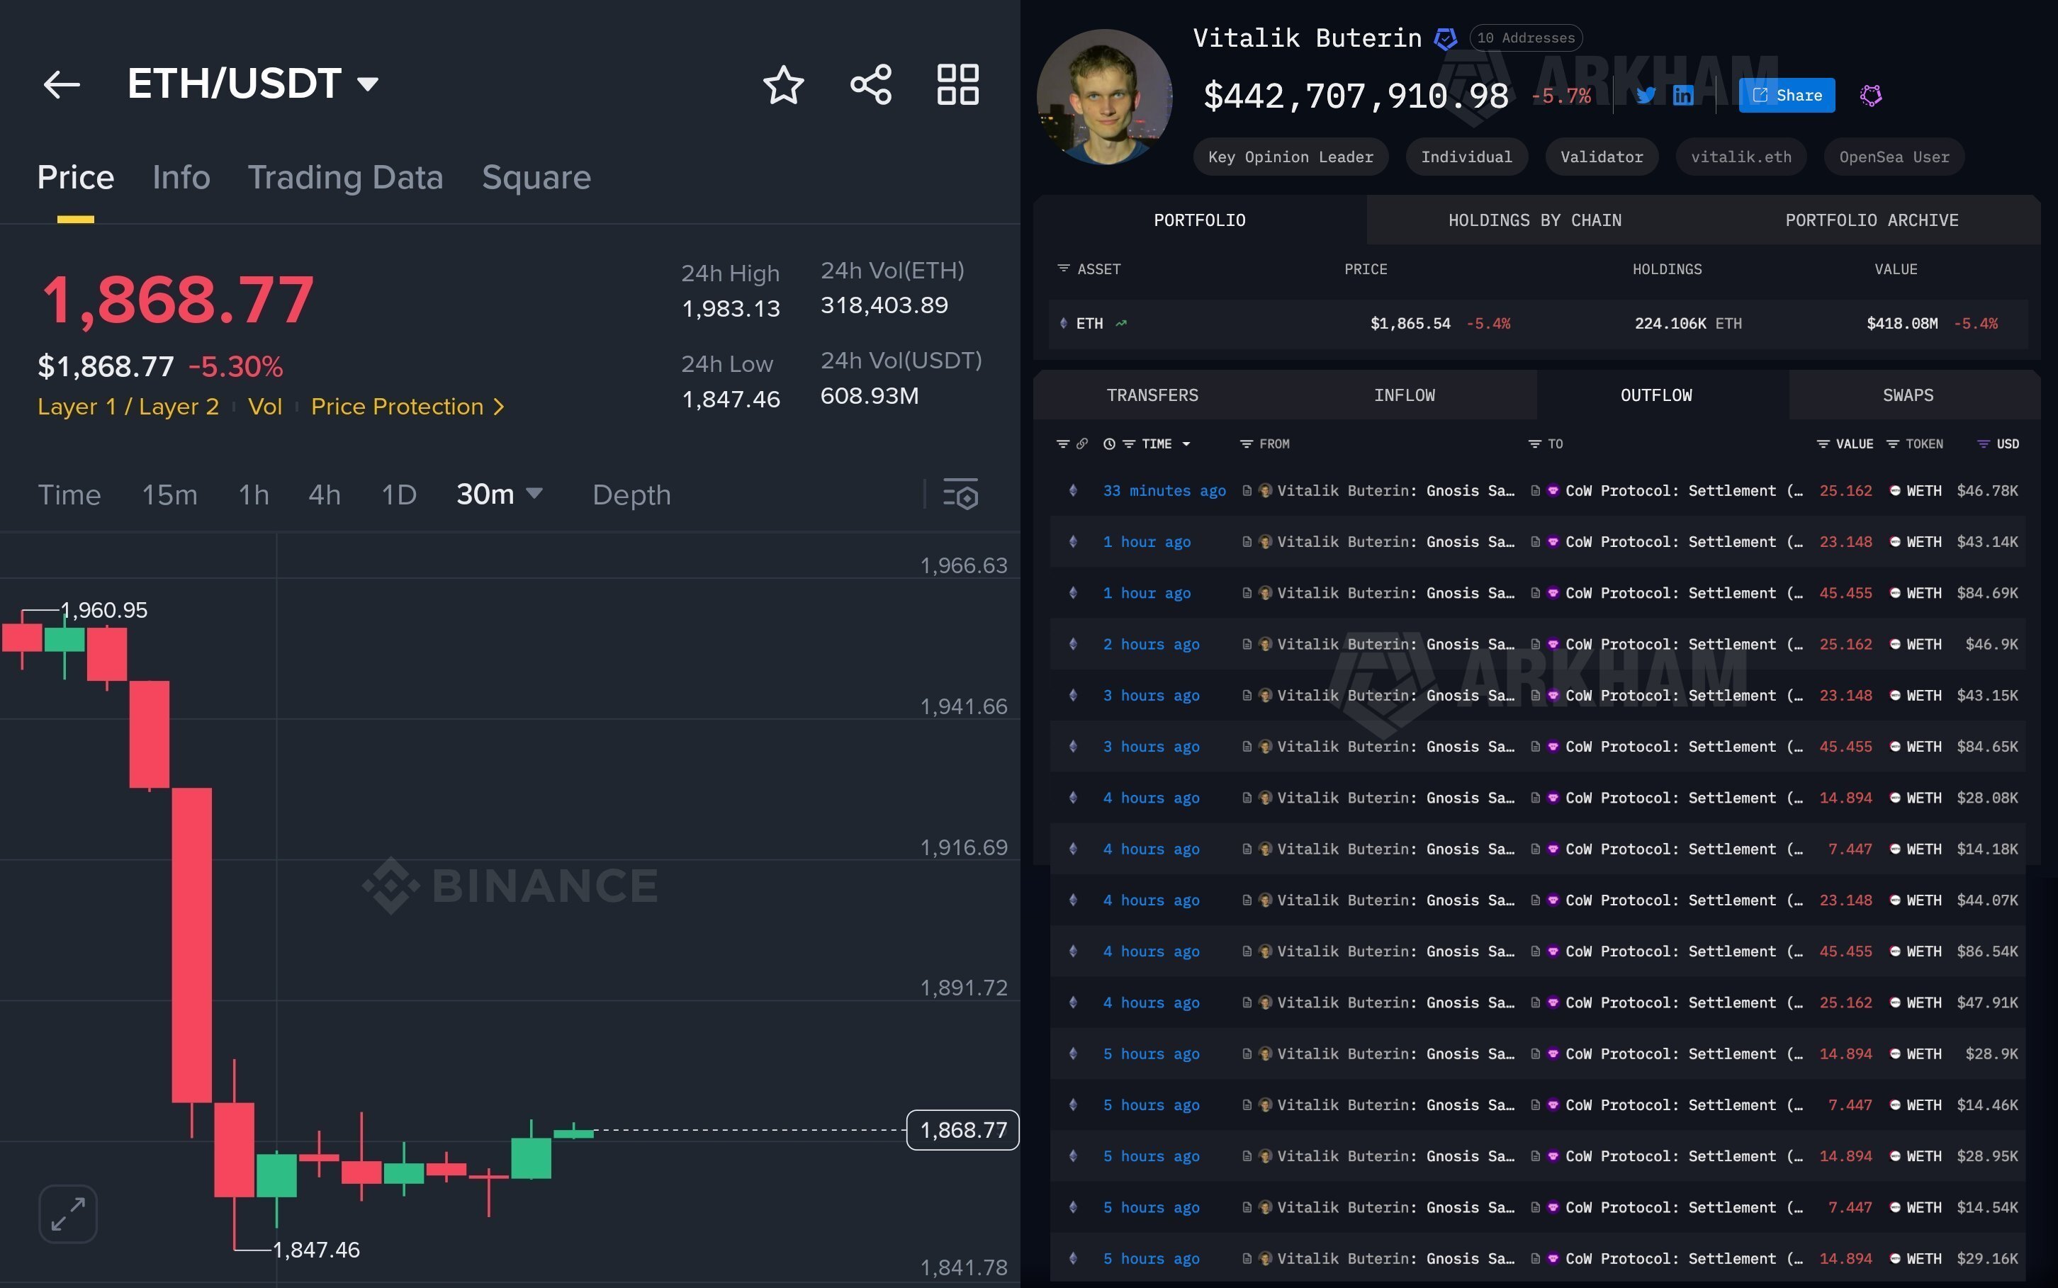Switch to the Trading Data tab

click(x=345, y=177)
